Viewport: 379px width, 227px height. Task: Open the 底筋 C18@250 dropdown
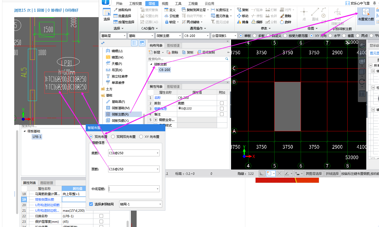158,153
